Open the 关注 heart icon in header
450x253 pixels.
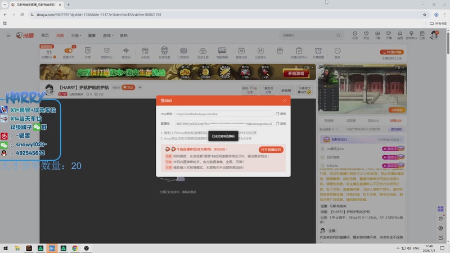point(366,35)
